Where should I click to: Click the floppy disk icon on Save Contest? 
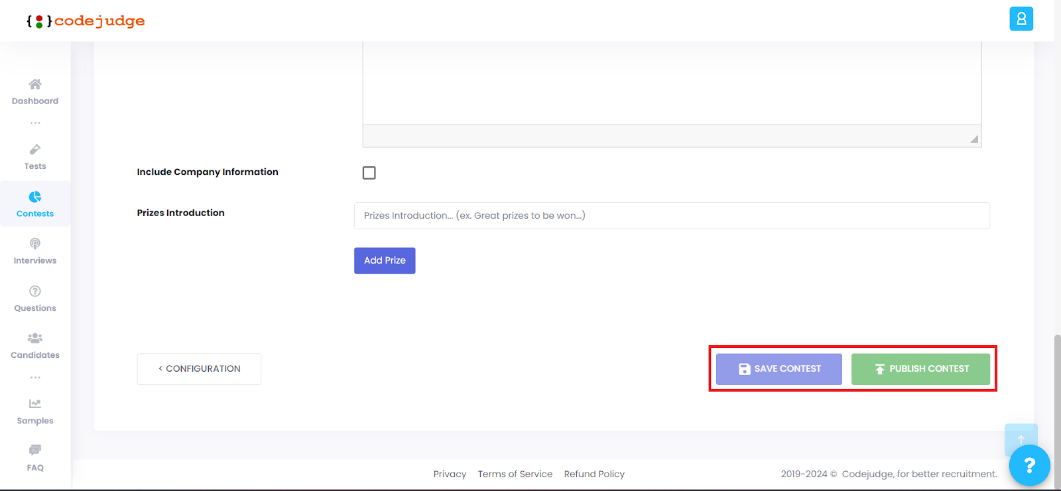[x=745, y=369]
